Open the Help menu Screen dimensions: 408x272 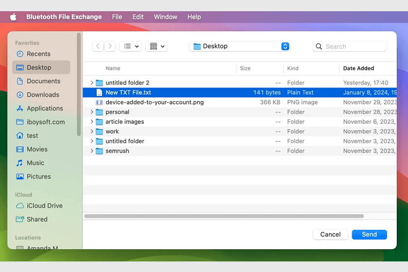194,17
